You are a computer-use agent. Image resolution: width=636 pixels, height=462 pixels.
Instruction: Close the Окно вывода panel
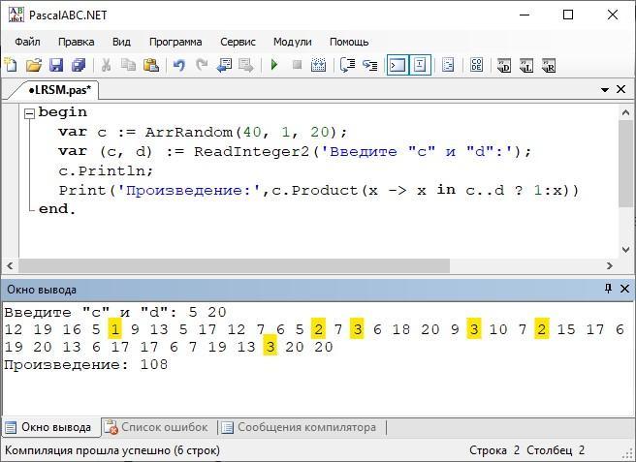point(624,289)
